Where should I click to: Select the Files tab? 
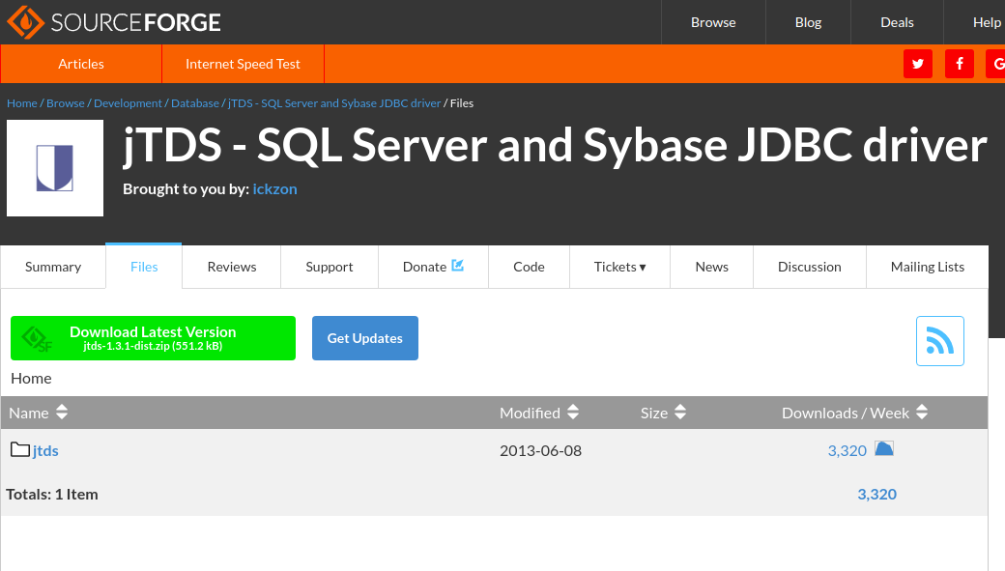point(144,267)
